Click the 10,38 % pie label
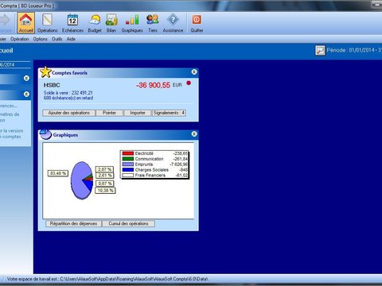 click(105, 191)
